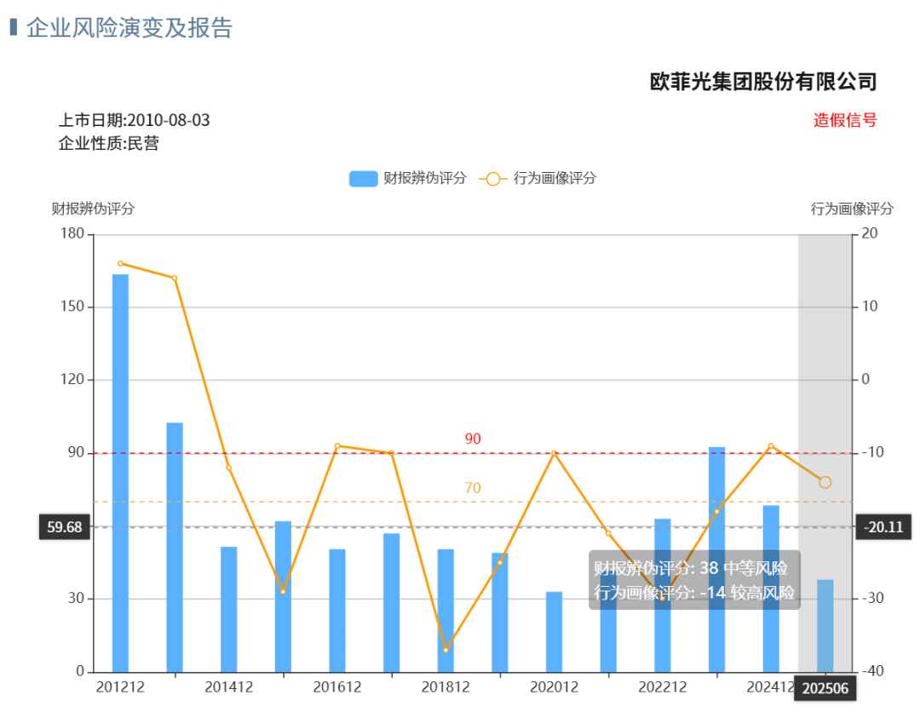Click the orange line point on the 201812 bar
This screenshot has height=712, width=920.
pyautogui.click(x=446, y=651)
